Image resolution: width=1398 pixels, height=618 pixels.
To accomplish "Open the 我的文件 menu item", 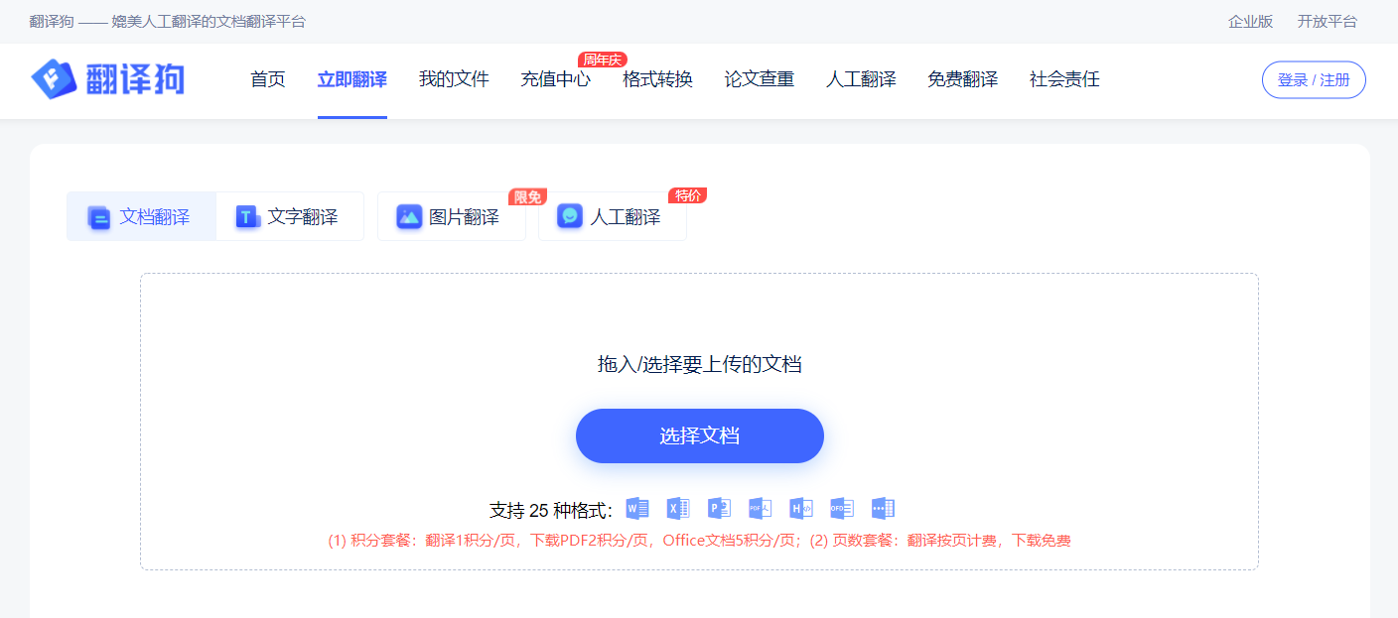I will click(454, 79).
